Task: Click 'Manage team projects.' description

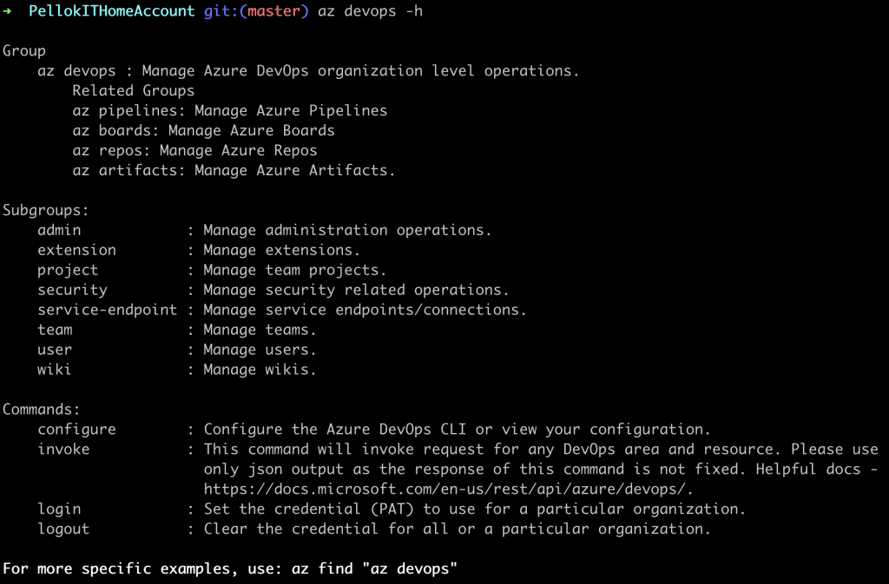Action: (x=295, y=270)
